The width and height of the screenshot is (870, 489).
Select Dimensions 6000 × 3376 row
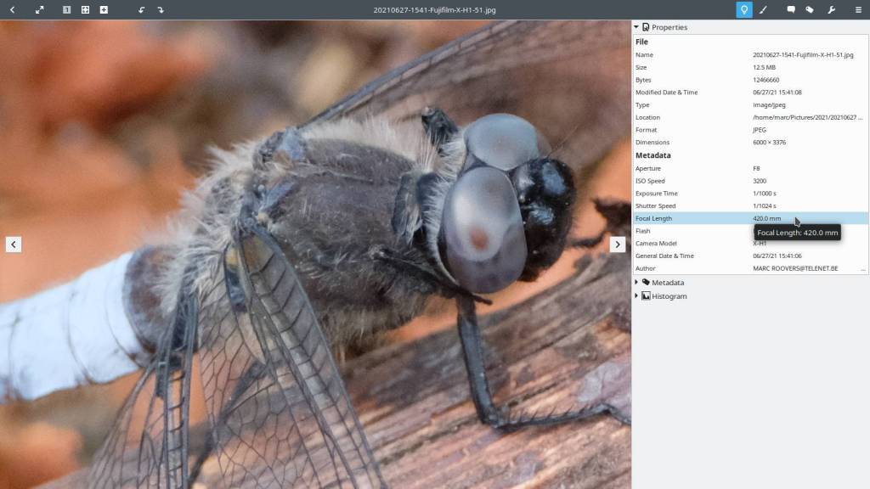(x=751, y=142)
